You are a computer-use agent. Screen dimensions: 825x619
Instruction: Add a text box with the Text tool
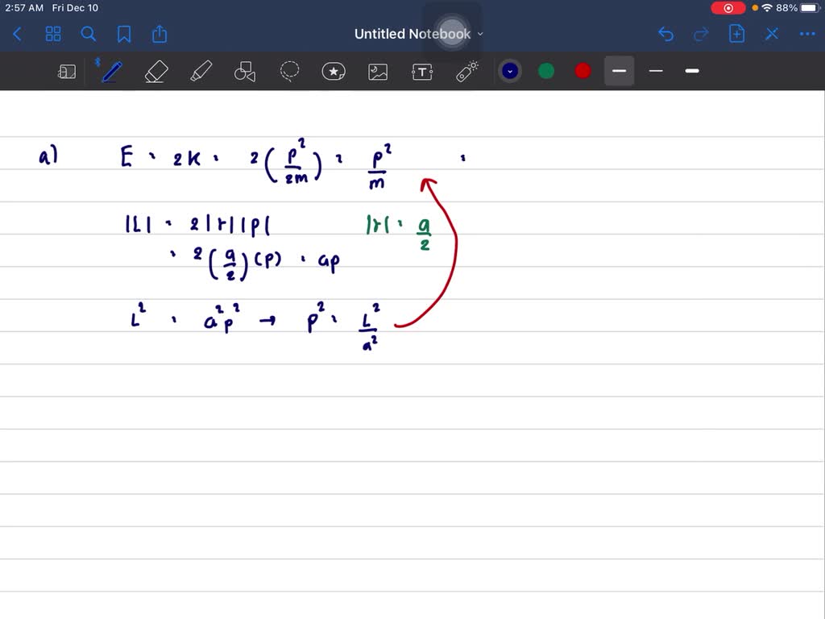click(422, 71)
